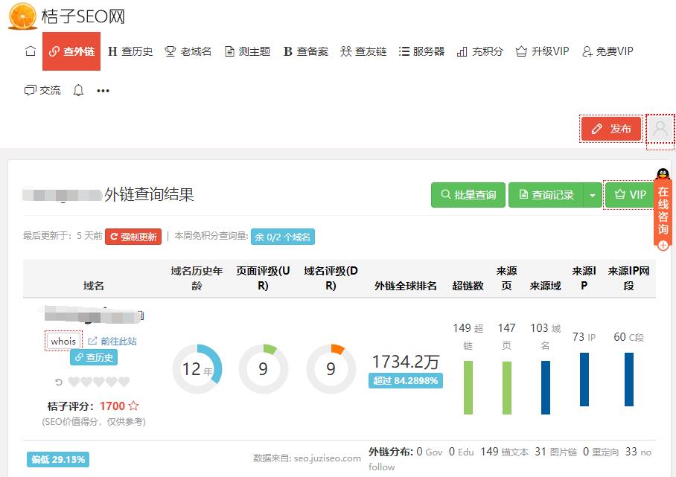676x477 pixels.
Task: Open the 查历史 menu item
Action: (130, 51)
